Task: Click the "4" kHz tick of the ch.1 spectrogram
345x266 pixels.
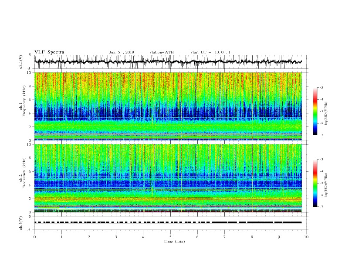Action: tap(30, 113)
